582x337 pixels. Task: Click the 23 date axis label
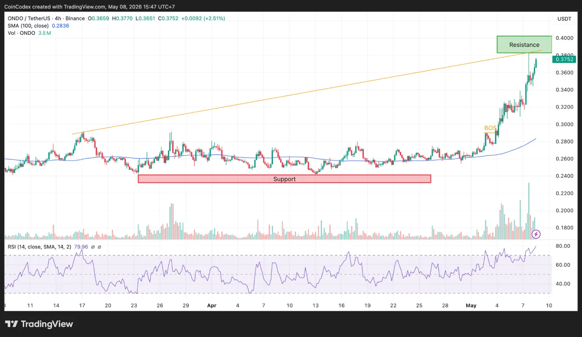click(x=134, y=305)
